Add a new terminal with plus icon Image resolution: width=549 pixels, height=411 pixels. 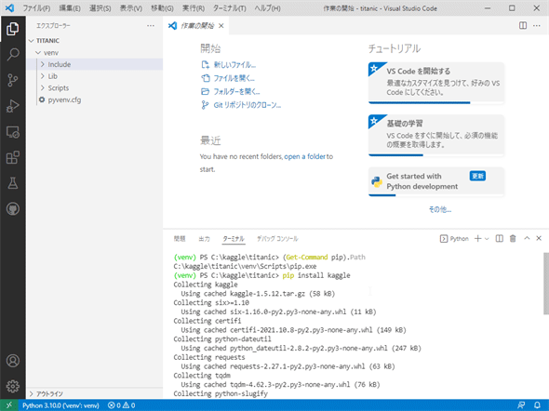[x=477, y=239]
